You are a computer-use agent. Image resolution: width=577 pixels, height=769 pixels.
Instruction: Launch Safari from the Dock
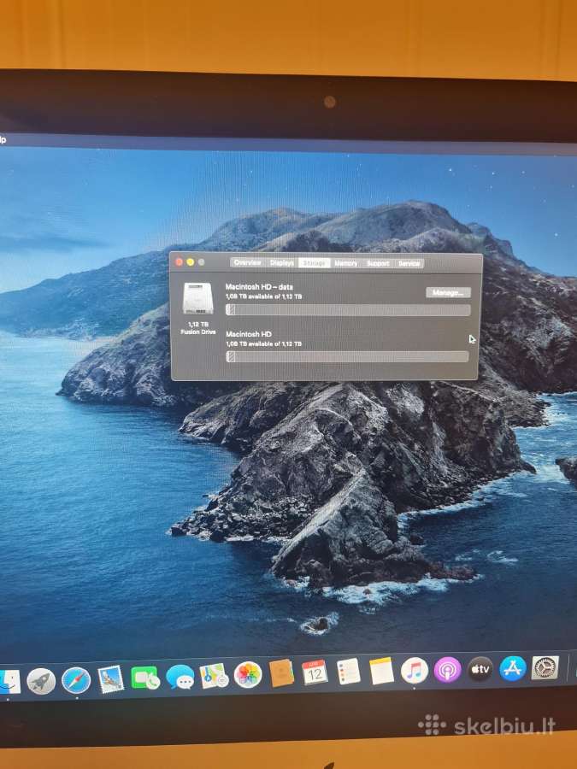point(76,680)
